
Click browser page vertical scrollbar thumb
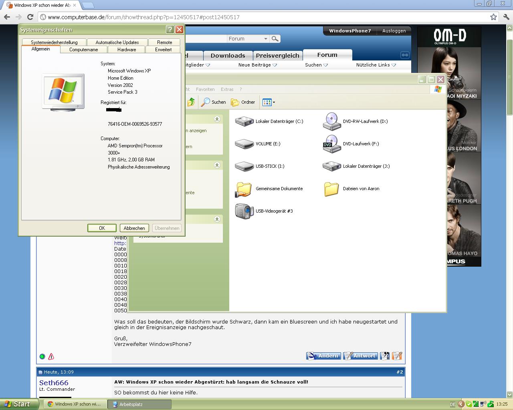coord(509,77)
